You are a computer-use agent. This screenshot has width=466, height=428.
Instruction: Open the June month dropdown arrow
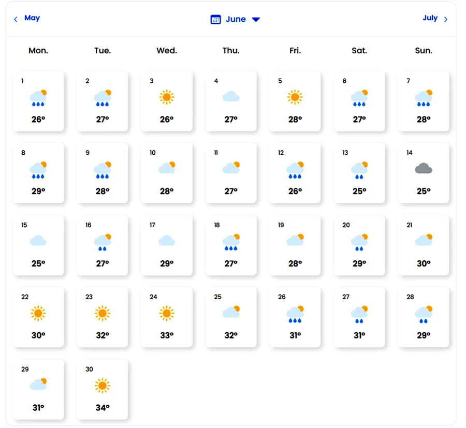coord(256,20)
